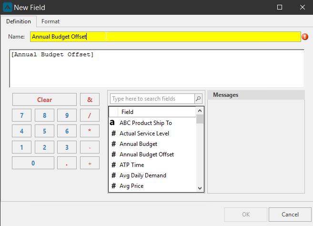
Task: Select the Annual Budget field
Action: pos(138,144)
